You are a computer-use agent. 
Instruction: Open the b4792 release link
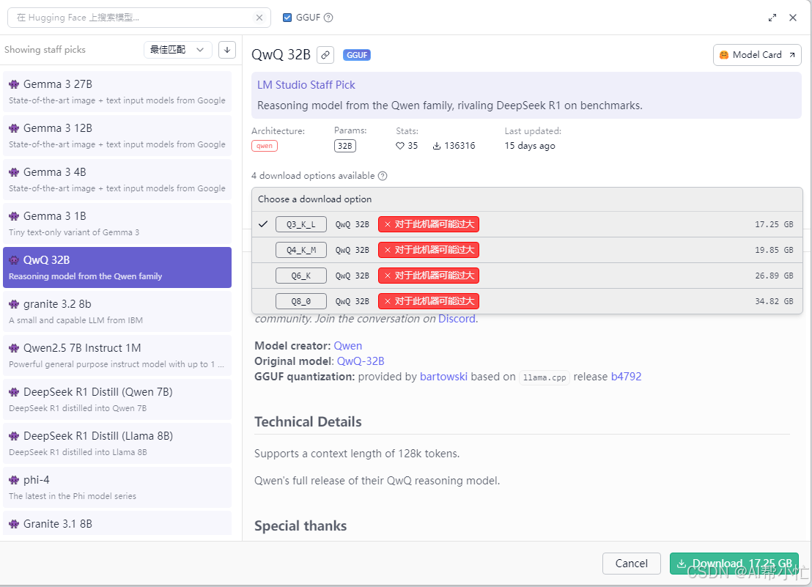(x=626, y=377)
